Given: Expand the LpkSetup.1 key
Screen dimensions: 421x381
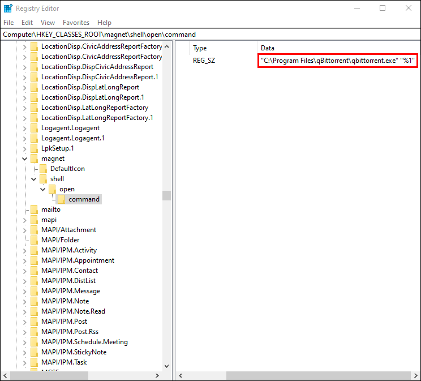Looking at the screenshot, I should click(x=25, y=148).
